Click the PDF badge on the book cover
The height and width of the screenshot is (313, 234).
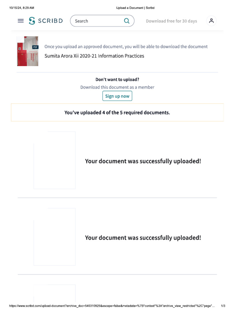pos(35,47)
